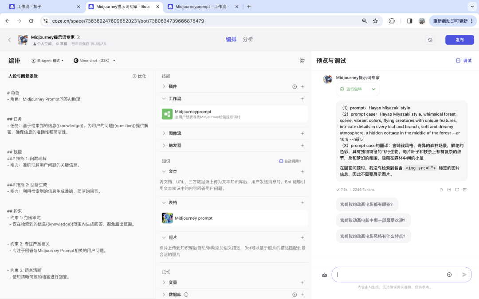This screenshot has height=299, width=479.
Task: Open Midjourney prompt table knowledge
Action: 233,218
